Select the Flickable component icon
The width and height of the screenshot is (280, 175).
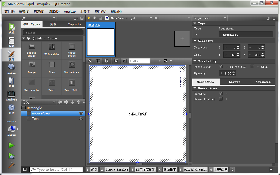click(x=52, y=49)
